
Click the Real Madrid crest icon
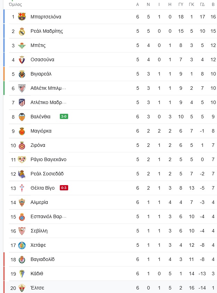(x=22, y=31)
